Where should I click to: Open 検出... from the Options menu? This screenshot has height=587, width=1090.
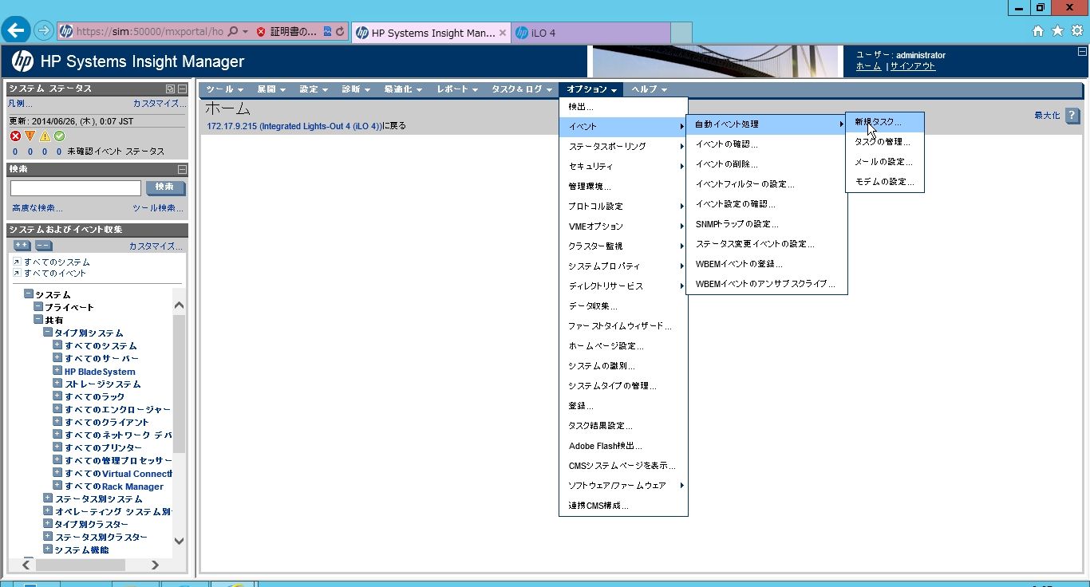[x=623, y=107]
